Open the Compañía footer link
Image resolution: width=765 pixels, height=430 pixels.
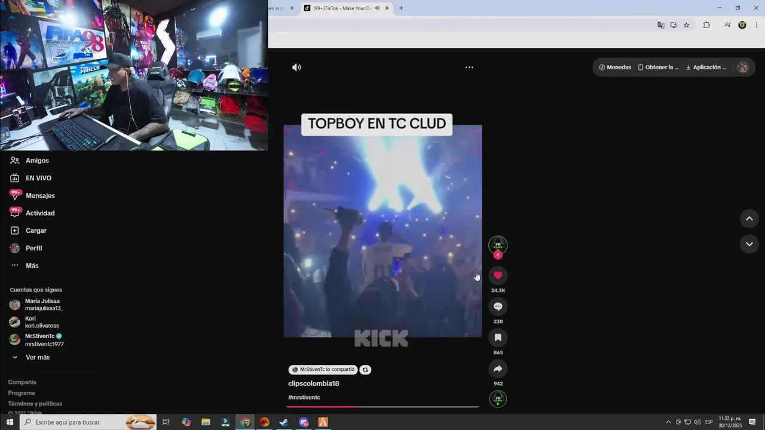pos(22,382)
